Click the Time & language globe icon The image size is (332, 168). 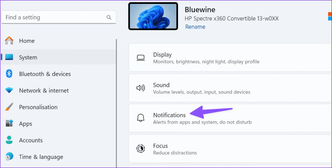click(x=9, y=157)
